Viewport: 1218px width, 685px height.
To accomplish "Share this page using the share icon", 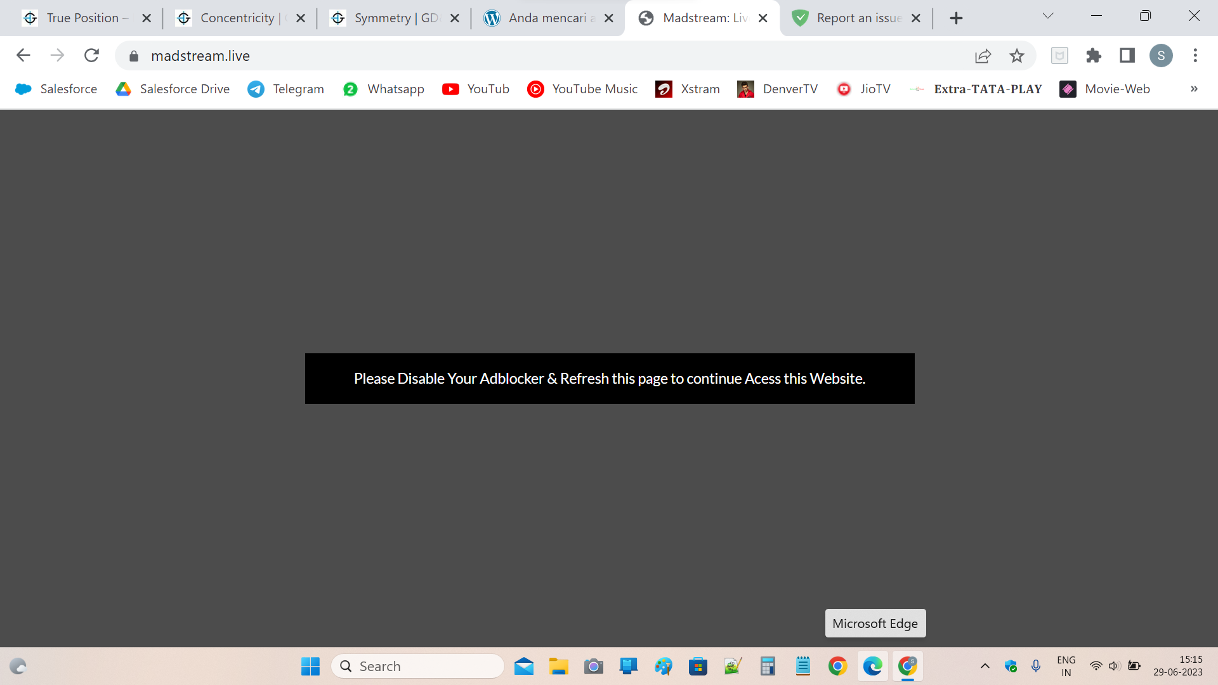I will [983, 56].
